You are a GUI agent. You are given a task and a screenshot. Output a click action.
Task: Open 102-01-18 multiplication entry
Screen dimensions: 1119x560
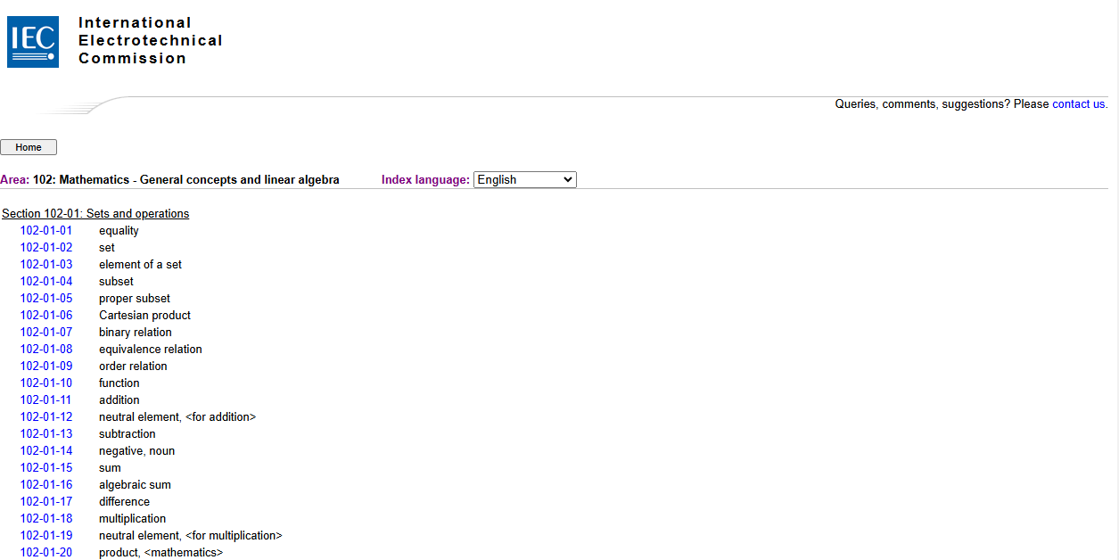(46, 519)
